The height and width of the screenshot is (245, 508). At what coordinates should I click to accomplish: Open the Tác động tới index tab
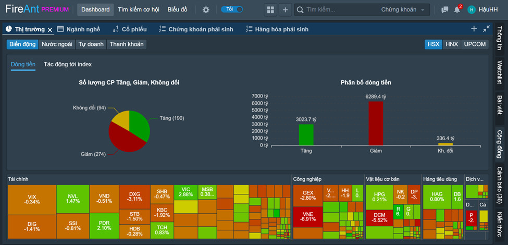(68, 64)
